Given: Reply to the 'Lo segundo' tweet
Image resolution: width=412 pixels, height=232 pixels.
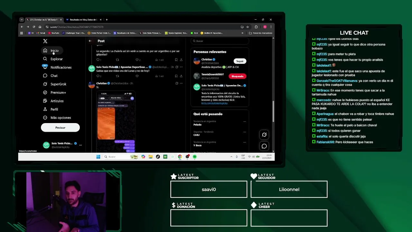Looking at the screenshot, I should (98, 60).
